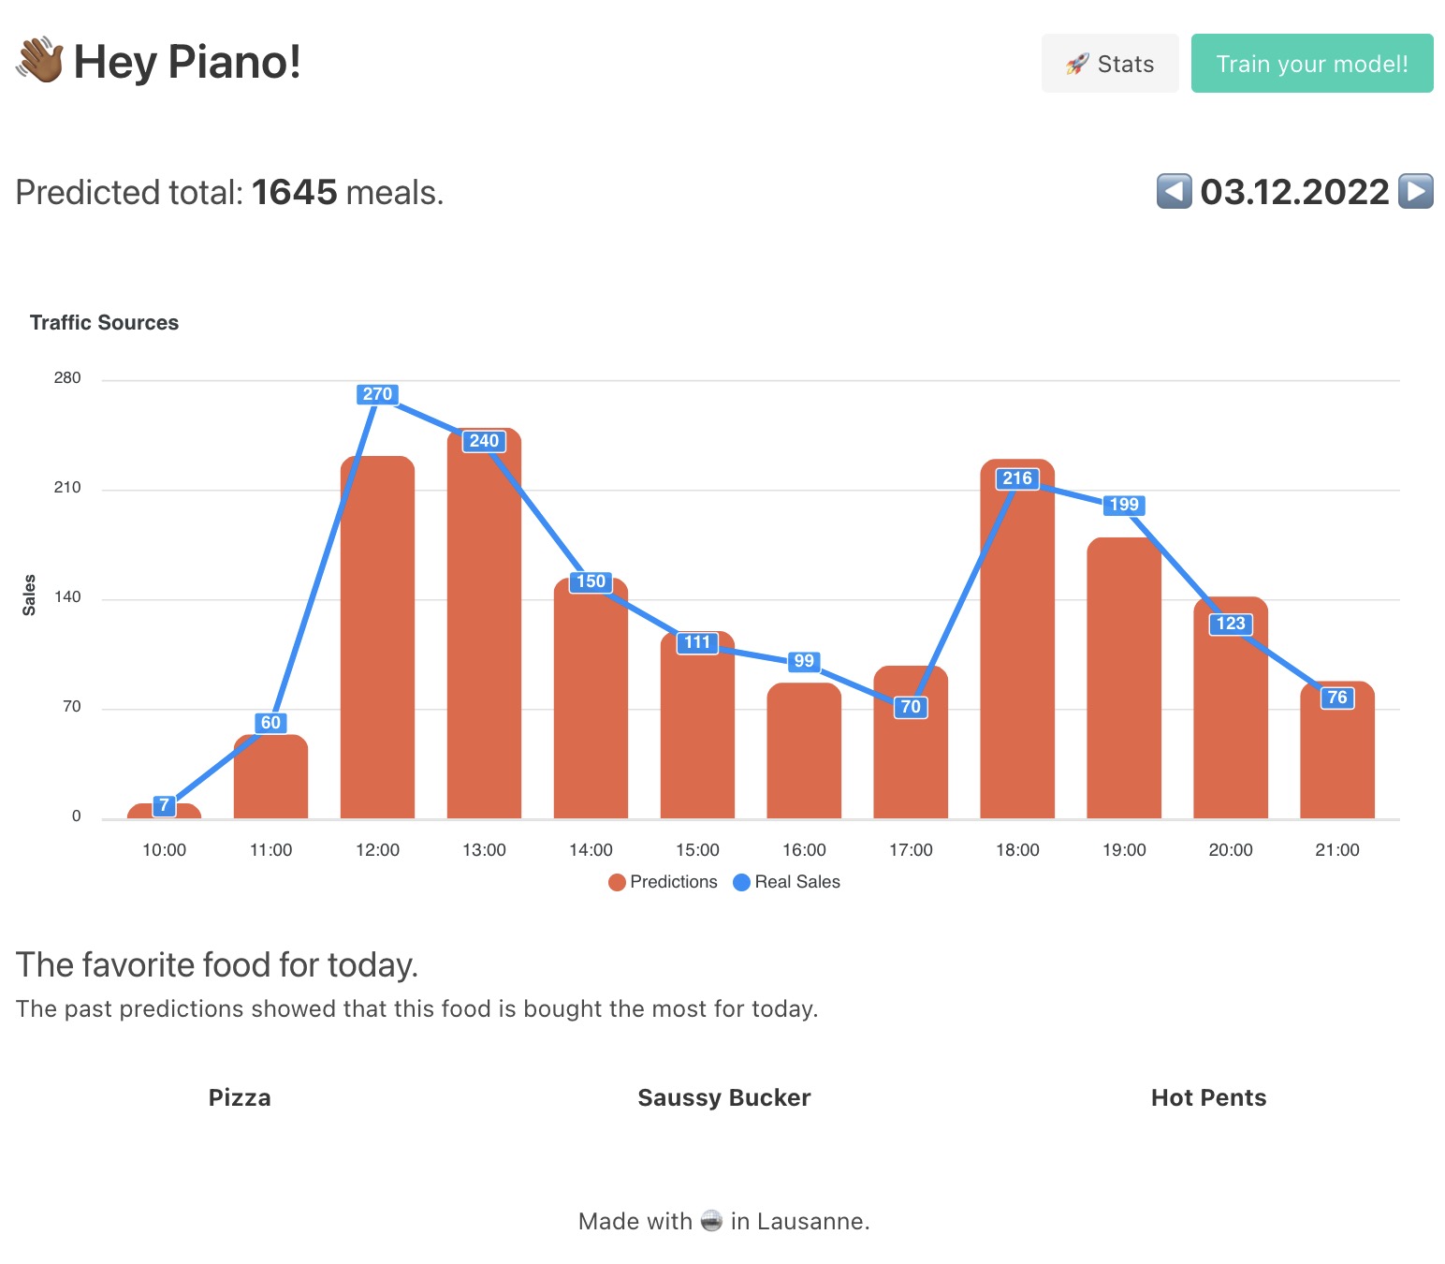Click the 99 data label at 16:00
The width and height of the screenshot is (1445, 1264).
pos(804,661)
